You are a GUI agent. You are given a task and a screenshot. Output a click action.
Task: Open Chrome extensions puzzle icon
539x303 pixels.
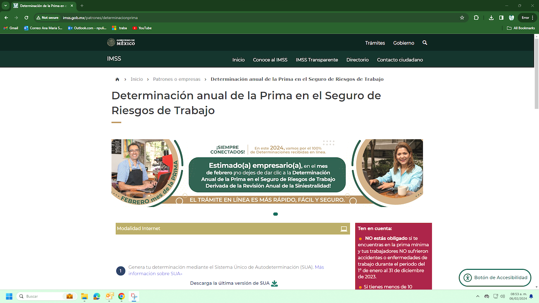tap(476, 18)
